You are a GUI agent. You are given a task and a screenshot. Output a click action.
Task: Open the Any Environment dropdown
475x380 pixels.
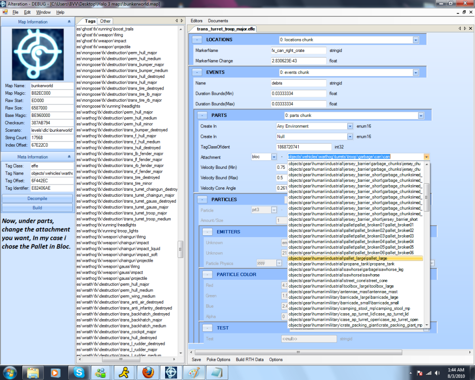click(x=350, y=126)
